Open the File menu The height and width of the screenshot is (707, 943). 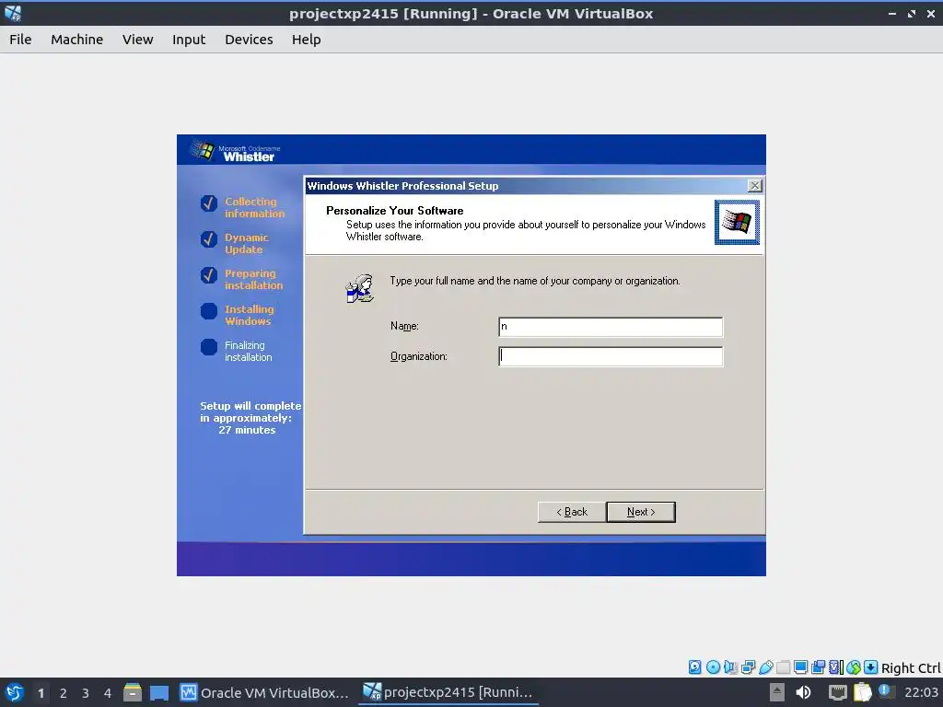[20, 39]
